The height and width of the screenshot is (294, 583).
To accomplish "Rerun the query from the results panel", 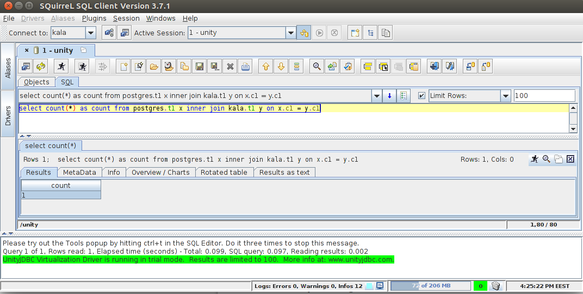I will pyautogui.click(x=535, y=159).
